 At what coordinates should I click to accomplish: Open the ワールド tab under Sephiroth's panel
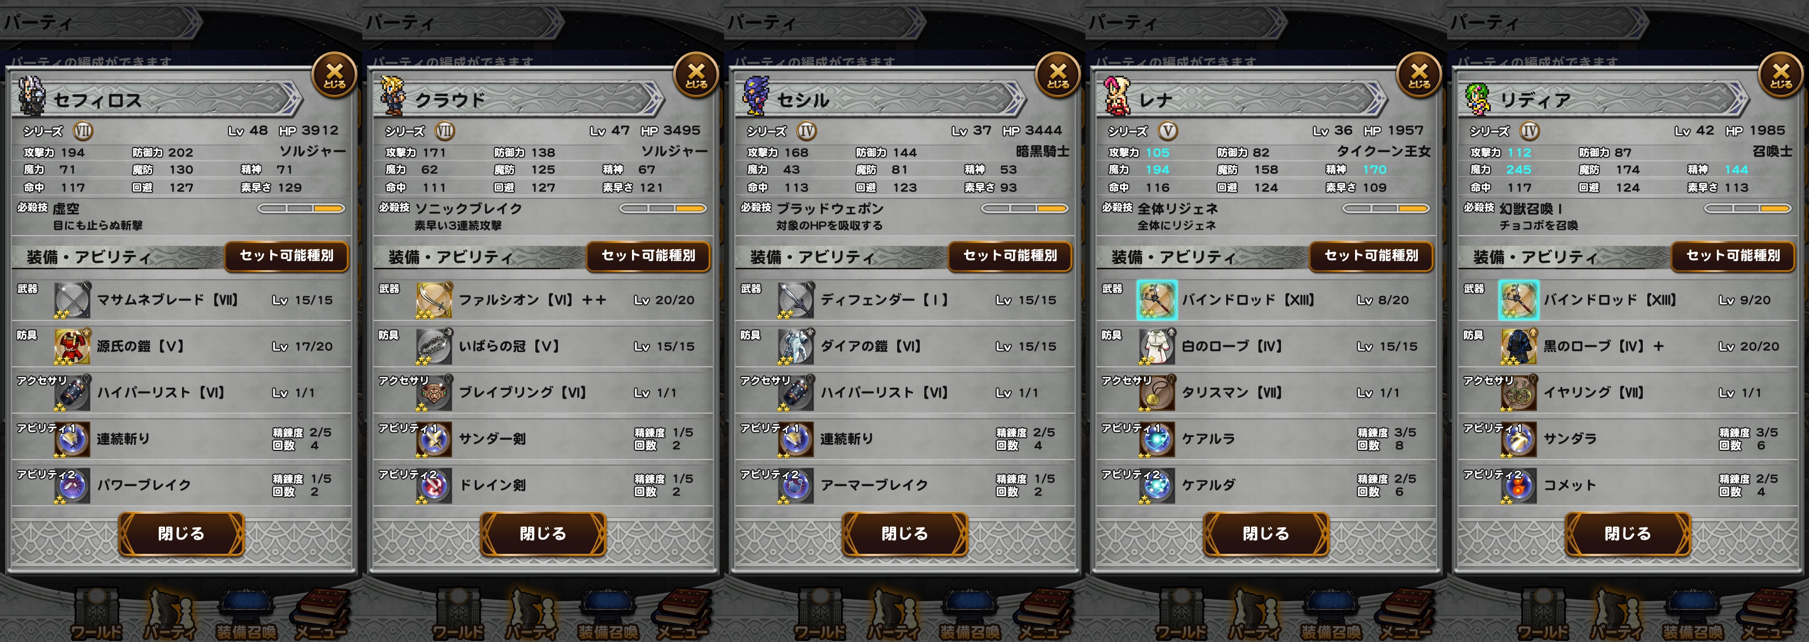97,614
